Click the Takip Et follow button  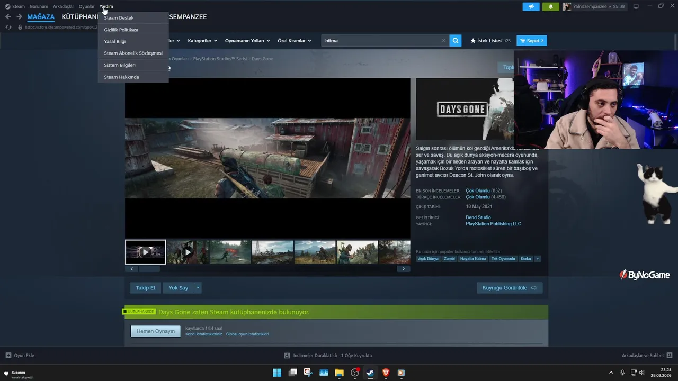(x=146, y=288)
